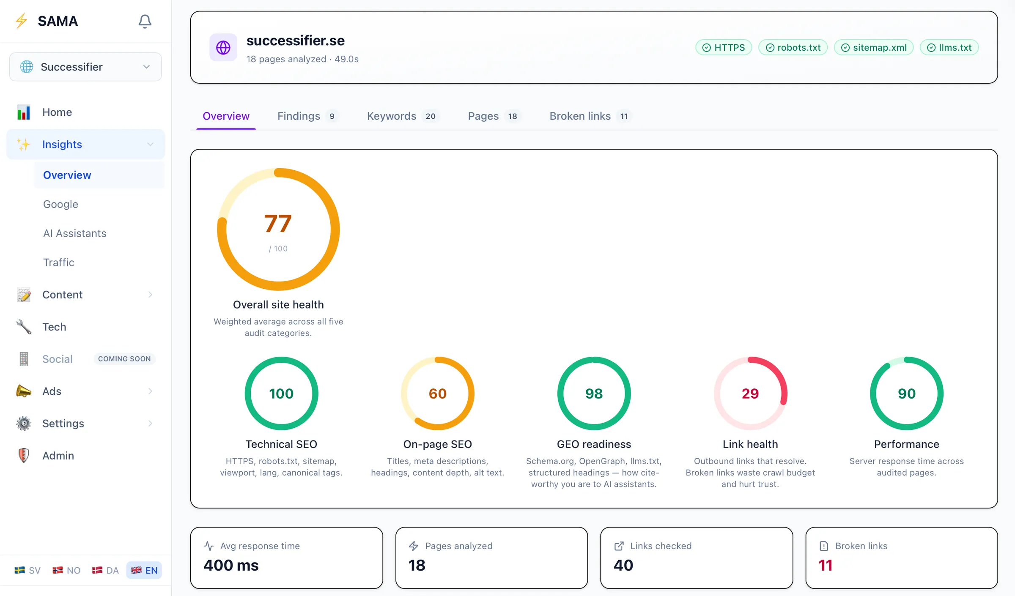Open the notifications bell
Screen dimensions: 1015x596
(x=145, y=21)
